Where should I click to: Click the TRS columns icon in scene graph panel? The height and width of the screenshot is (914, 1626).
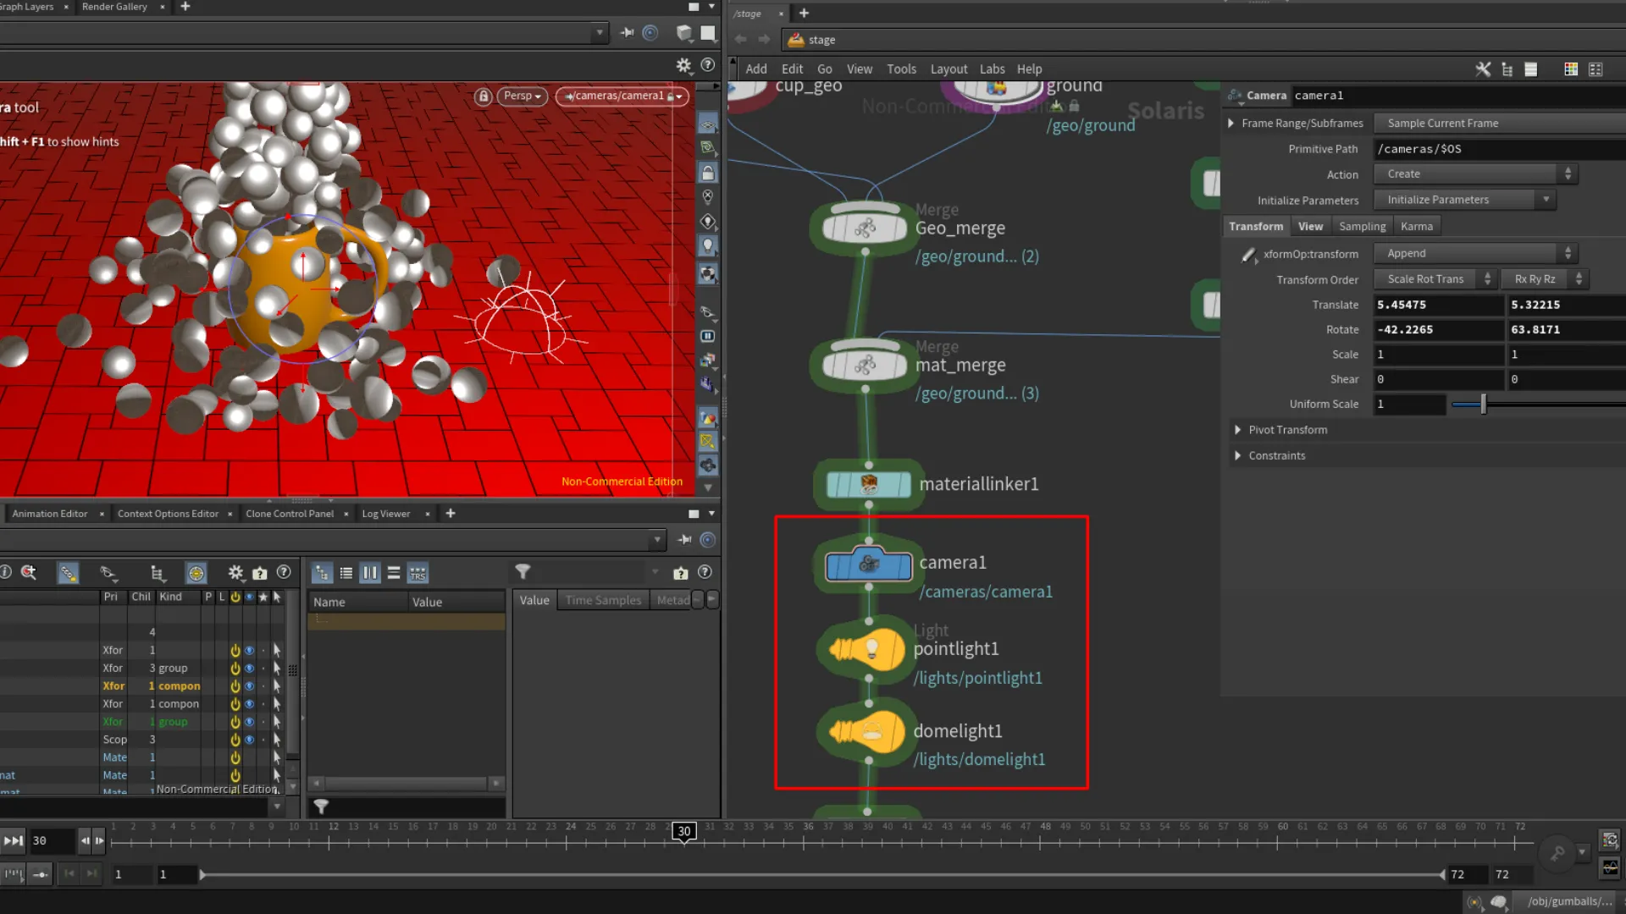[418, 573]
